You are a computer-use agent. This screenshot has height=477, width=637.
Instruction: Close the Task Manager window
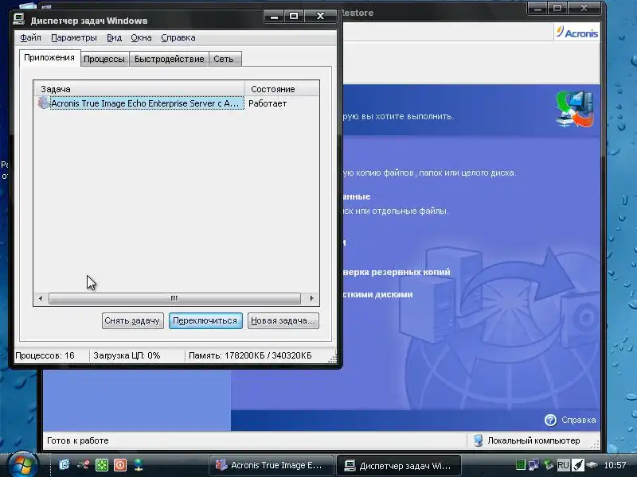[320, 16]
